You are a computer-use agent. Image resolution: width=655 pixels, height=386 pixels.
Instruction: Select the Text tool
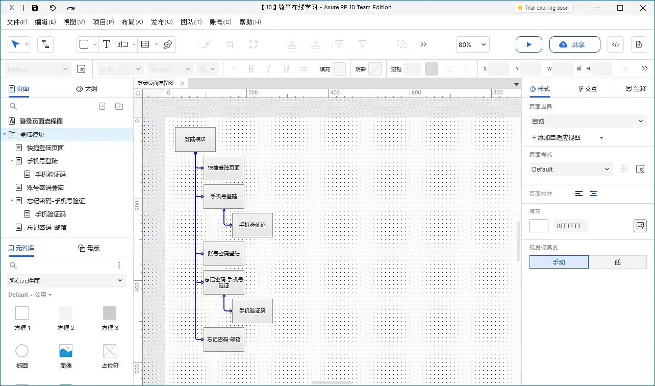pos(106,44)
